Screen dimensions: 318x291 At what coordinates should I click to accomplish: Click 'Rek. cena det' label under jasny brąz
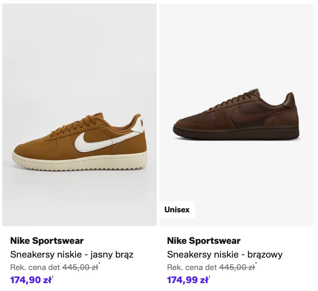pyautogui.click(x=35, y=267)
